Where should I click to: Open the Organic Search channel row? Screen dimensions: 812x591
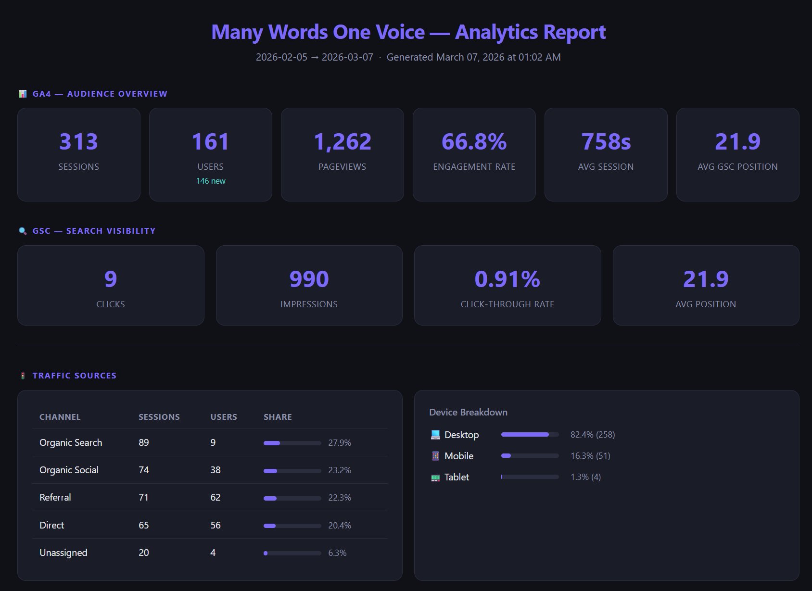coord(70,442)
